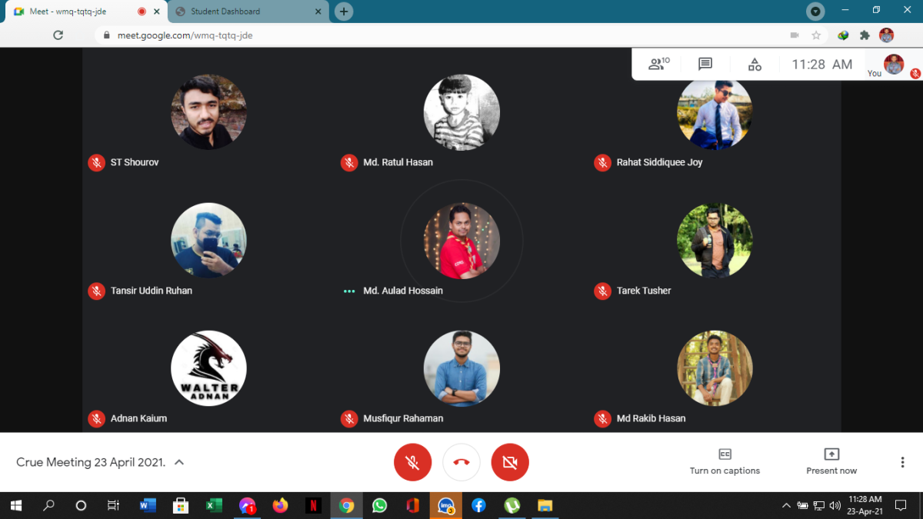Open the Chrome extensions puzzle icon
The image size is (923, 519).
(x=865, y=35)
